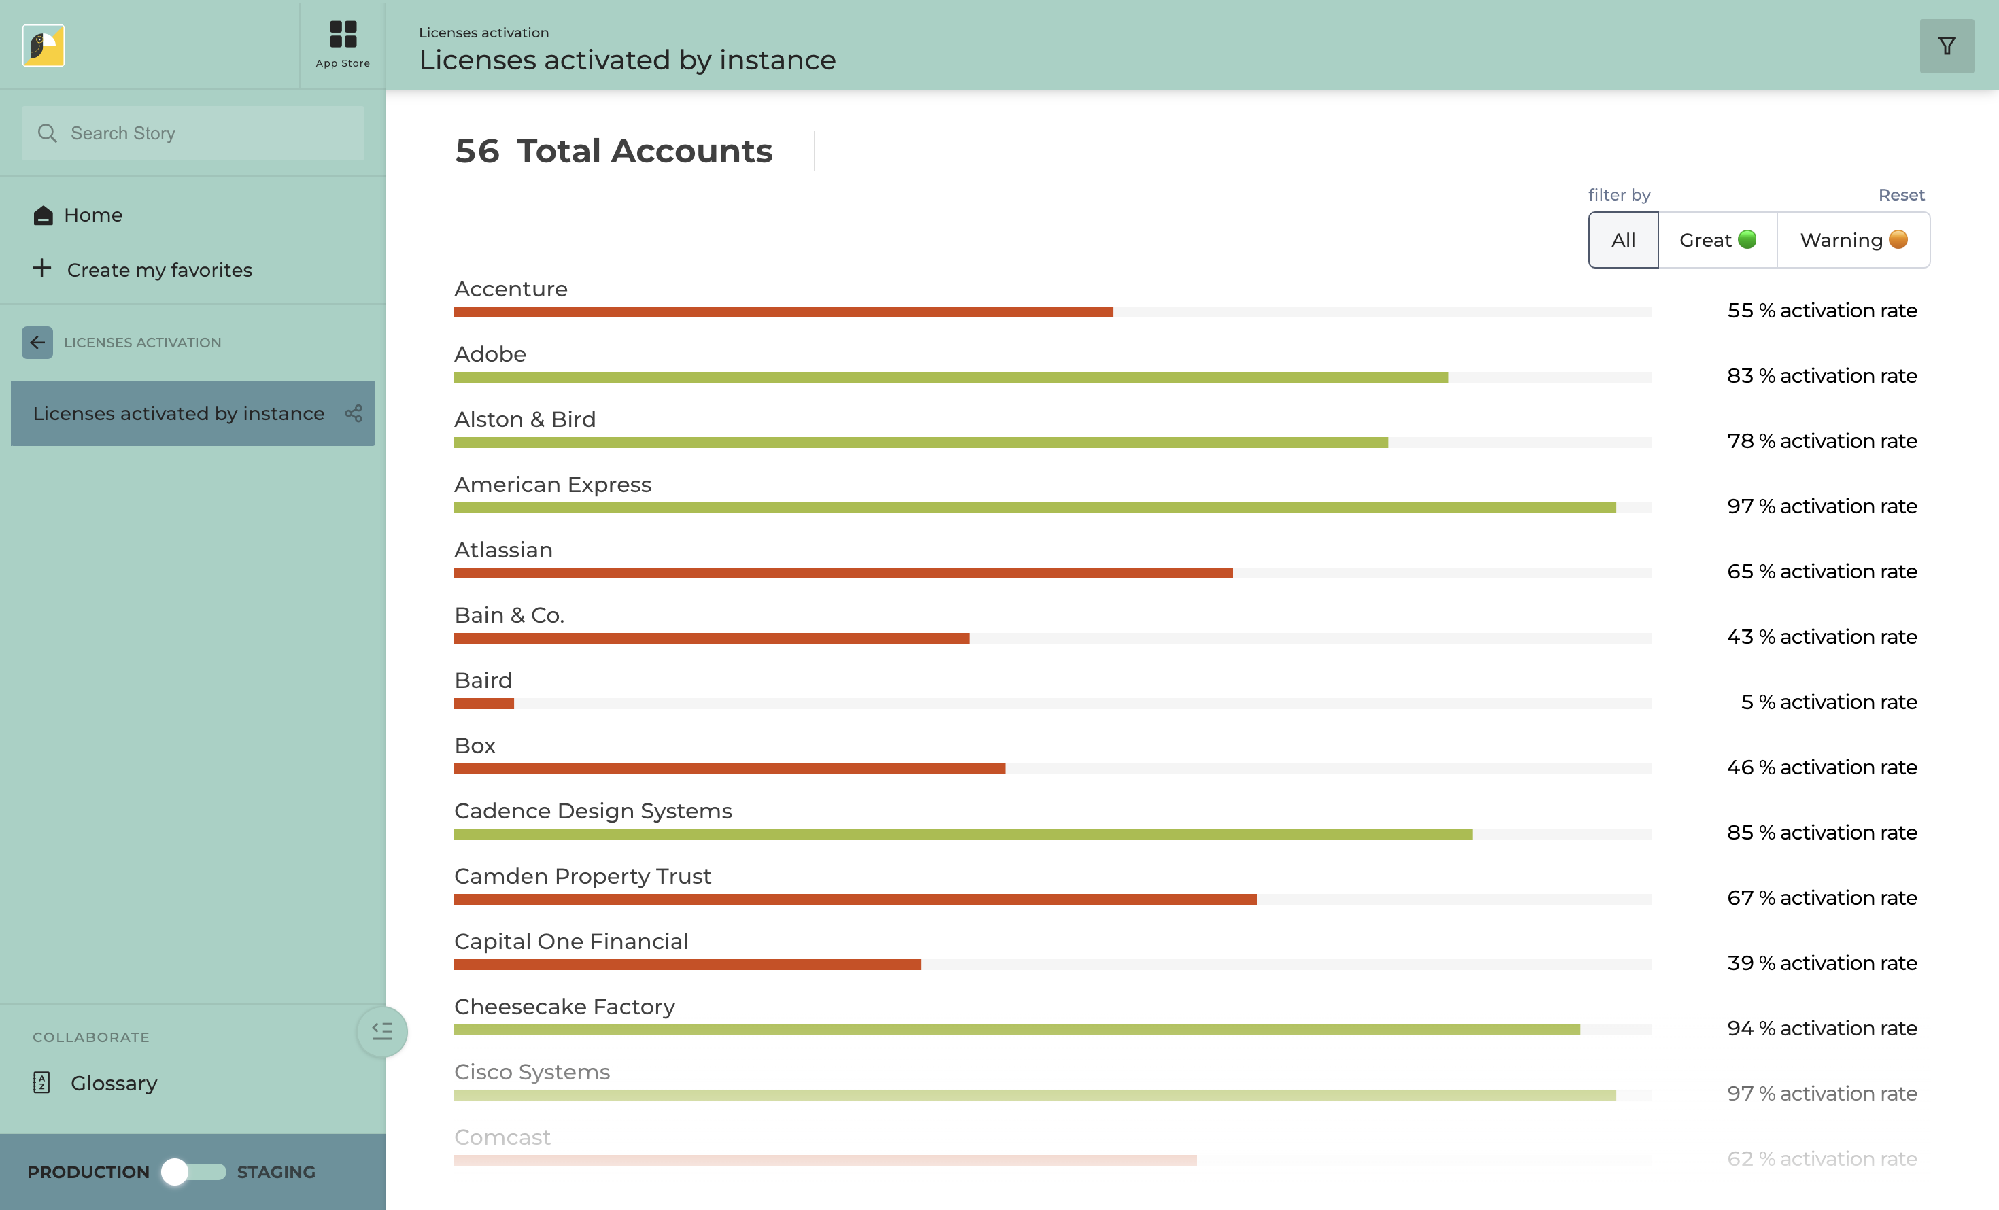Click the plus icon for Create my favorites
This screenshot has width=1999, height=1210.
pos(41,269)
